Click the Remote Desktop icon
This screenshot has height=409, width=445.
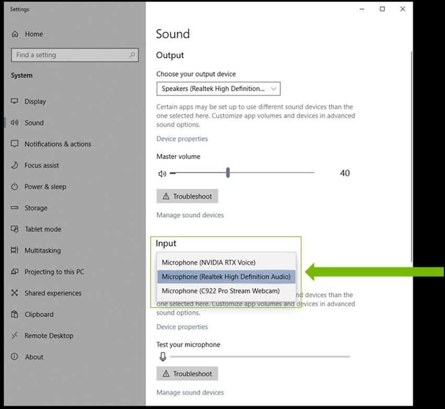[x=15, y=336]
